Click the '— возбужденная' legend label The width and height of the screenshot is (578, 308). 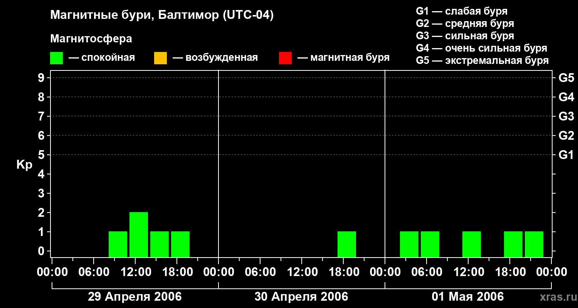tap(215, 58)
